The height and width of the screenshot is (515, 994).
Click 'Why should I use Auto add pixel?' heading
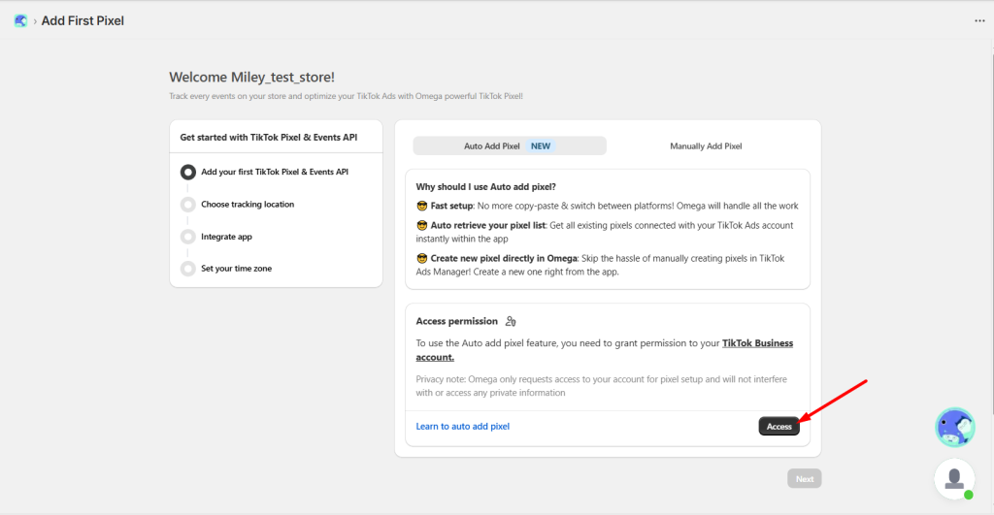coord(485,187)
